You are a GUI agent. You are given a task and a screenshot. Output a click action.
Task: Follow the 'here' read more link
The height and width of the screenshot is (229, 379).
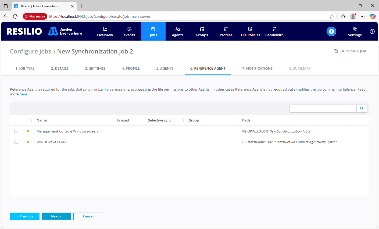[23, 94]
